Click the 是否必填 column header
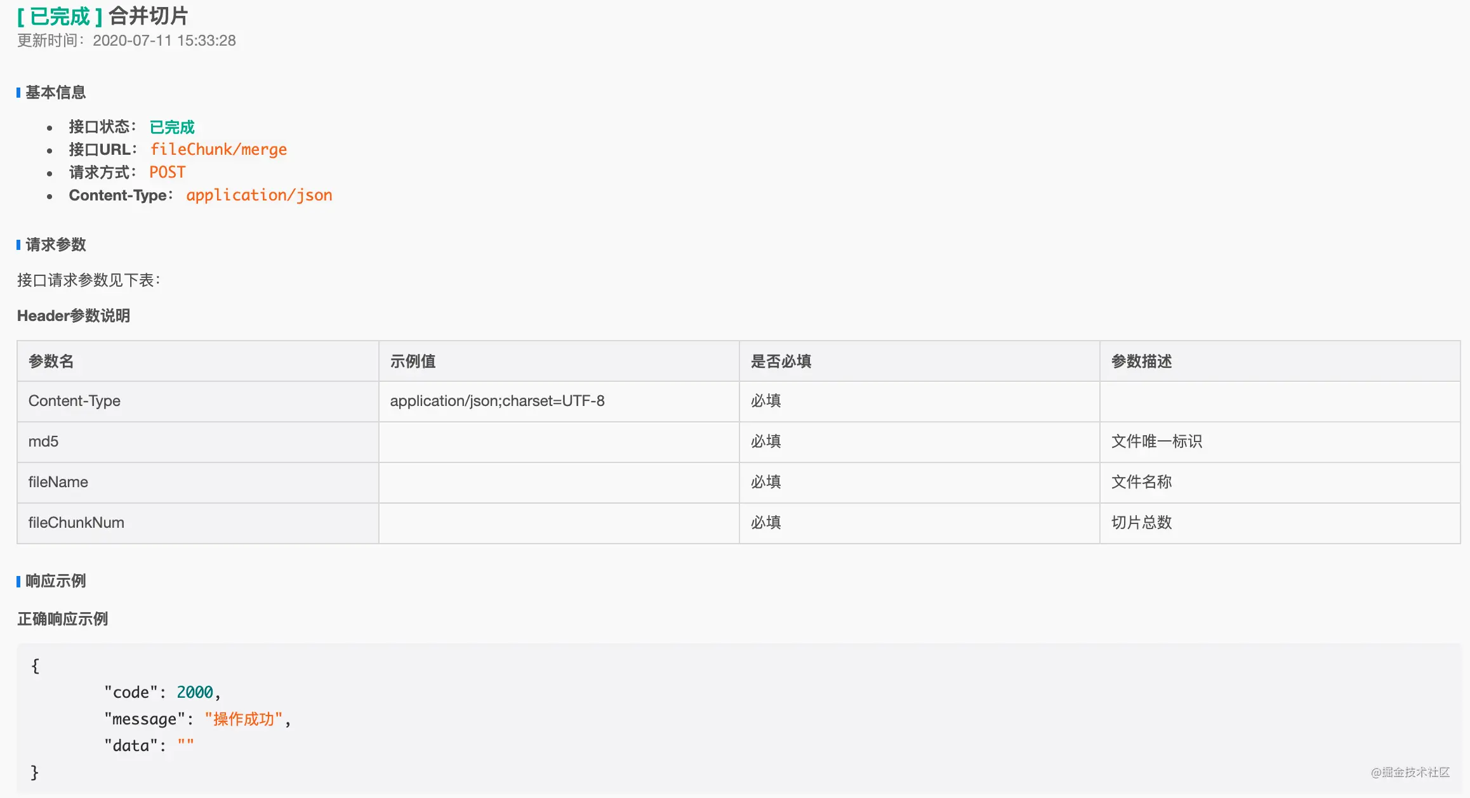Image resolution: width=1470 pixels, height=798 pixels. click(x=781, y=362)
